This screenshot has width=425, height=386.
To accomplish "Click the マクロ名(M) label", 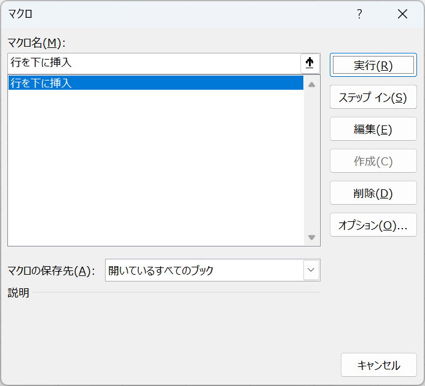I will click(36, 42).
